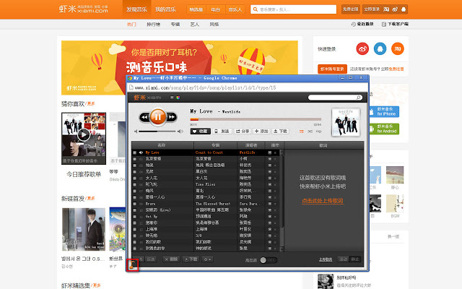Image resolution: width=462 pixels, height=289 pixels.
Task: Click the bottom 下载 download button below playlist
Action: (x=191, y=259)
